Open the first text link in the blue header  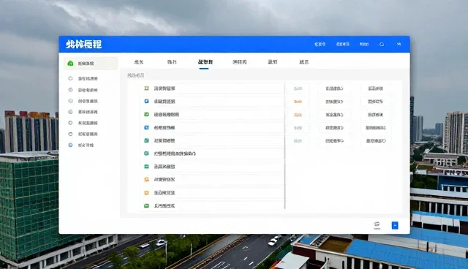click(x=320, y=44)
